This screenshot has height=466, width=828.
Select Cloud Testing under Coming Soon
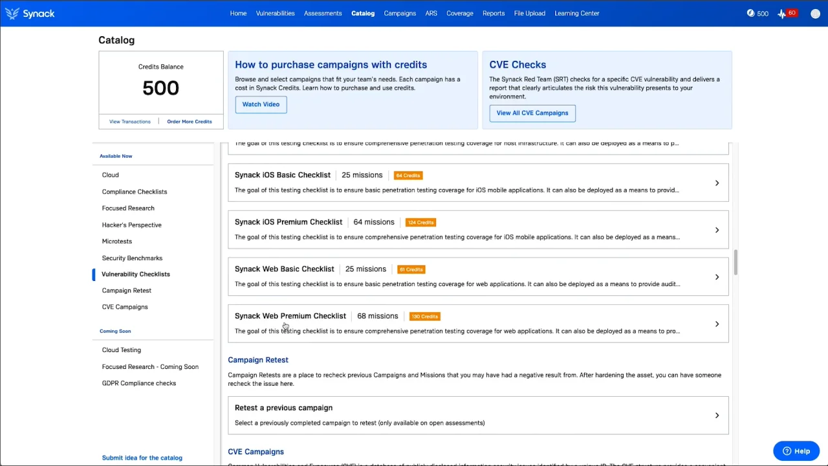122,349
